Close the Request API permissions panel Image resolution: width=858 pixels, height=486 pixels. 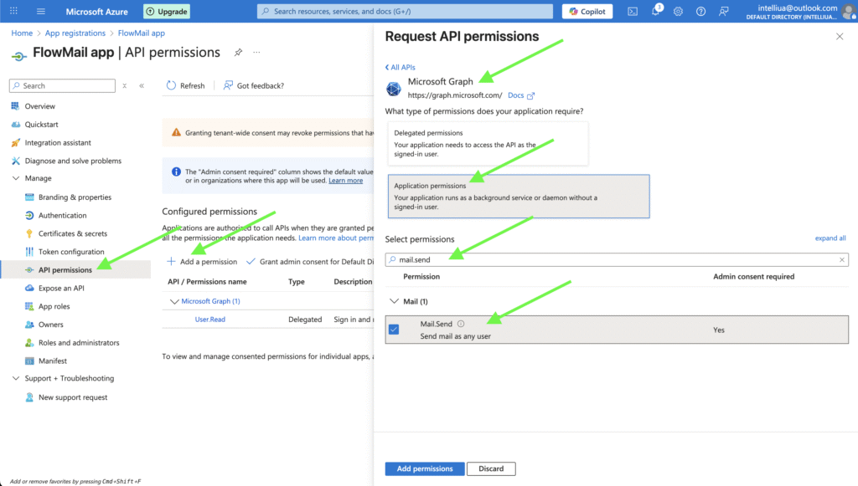point(840,37)
